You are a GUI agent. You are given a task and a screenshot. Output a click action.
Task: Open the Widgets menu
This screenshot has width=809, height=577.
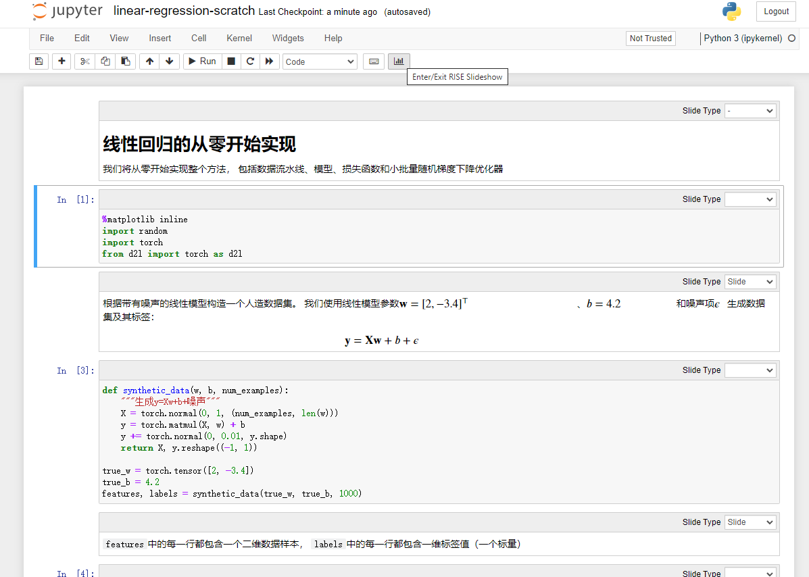point(288,38)
